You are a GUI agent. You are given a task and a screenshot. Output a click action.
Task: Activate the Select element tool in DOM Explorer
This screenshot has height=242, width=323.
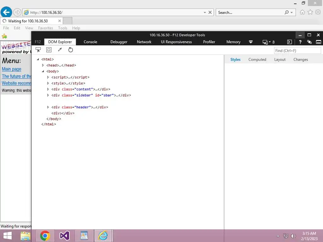pyautogui.click(x=38, y=50)
